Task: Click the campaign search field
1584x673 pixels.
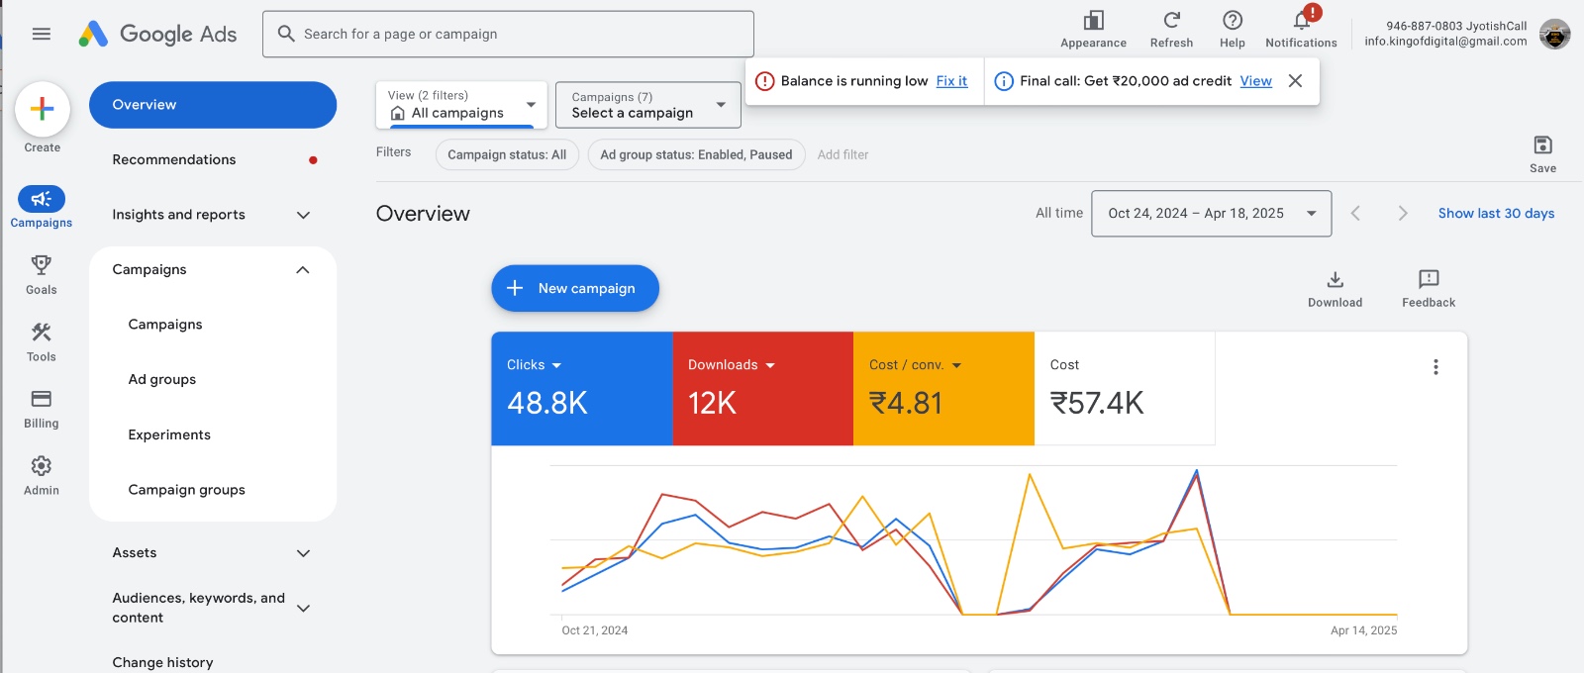Action: click(x=508, y=34)
